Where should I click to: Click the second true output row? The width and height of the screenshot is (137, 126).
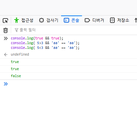[x=68, y=69]
